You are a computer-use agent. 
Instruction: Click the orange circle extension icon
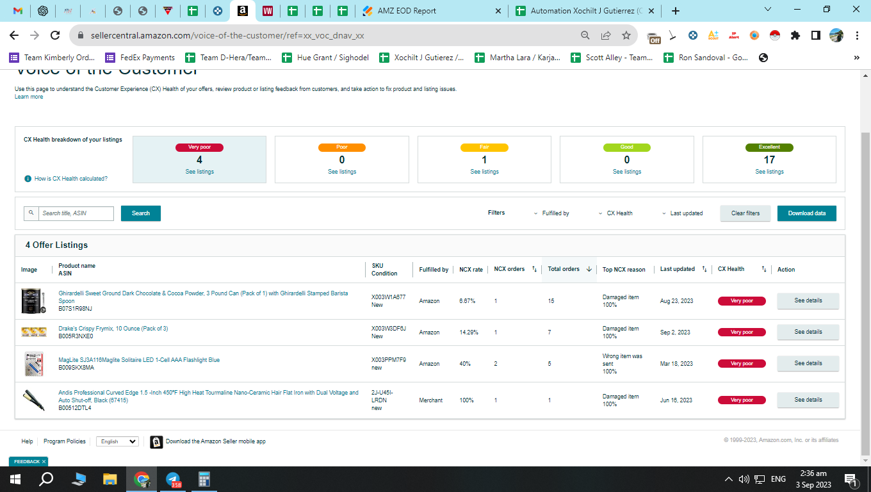click(x=754, y=35)
